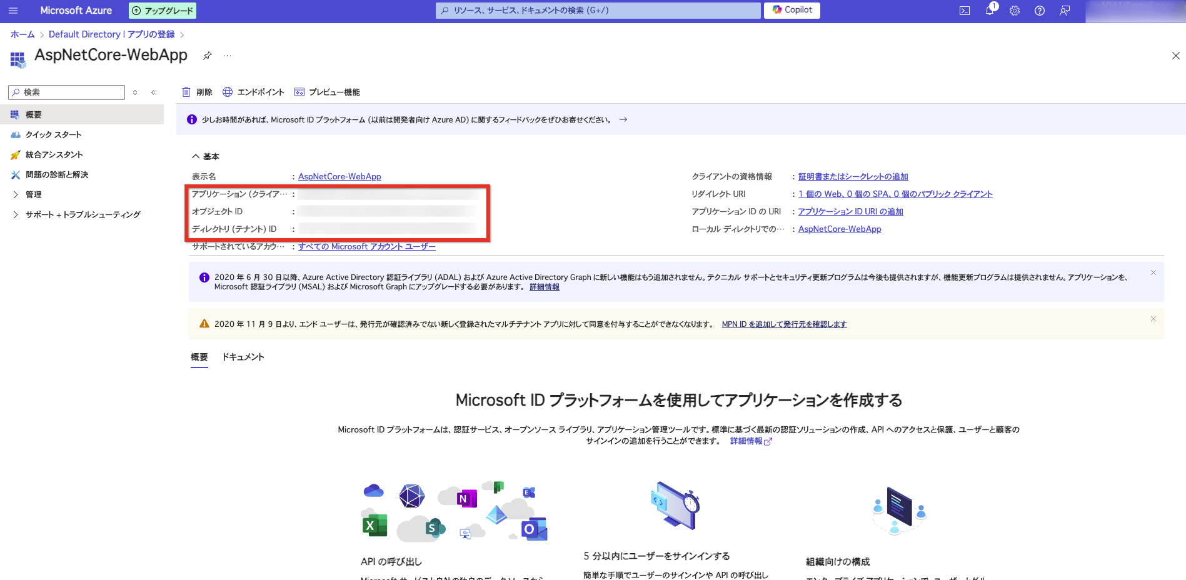The width and height of the screenshot is (1186, 580).
Task: Open the Azure portal hamburger menu
Action: [x=13, y=11]
